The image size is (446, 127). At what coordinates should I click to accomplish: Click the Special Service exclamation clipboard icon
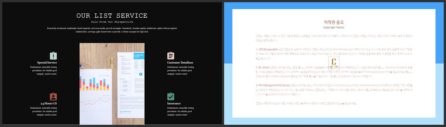(53, 56)
